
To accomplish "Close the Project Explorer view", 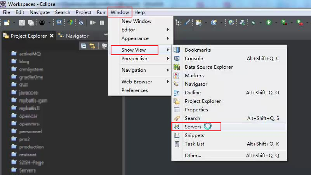I will pos(52,36).
